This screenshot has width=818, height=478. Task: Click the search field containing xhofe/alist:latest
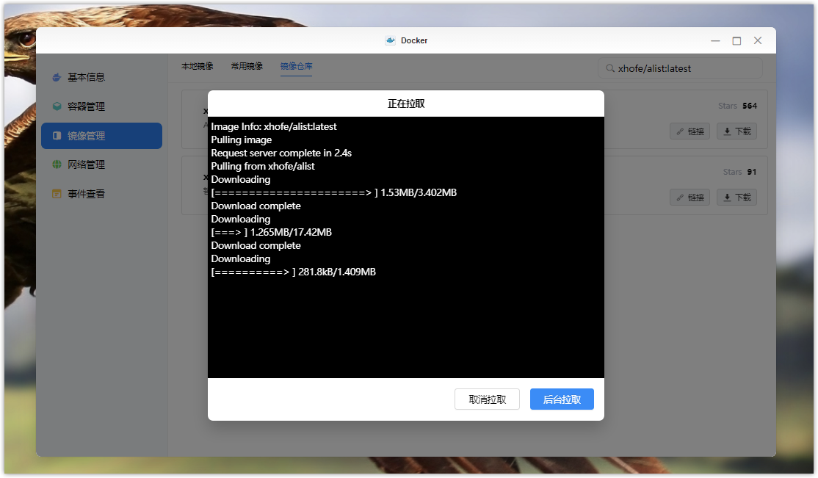[680, 68]
